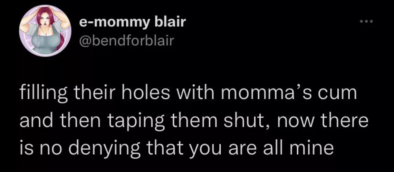Open the three-dot more options menu

(x=367, y=22)
